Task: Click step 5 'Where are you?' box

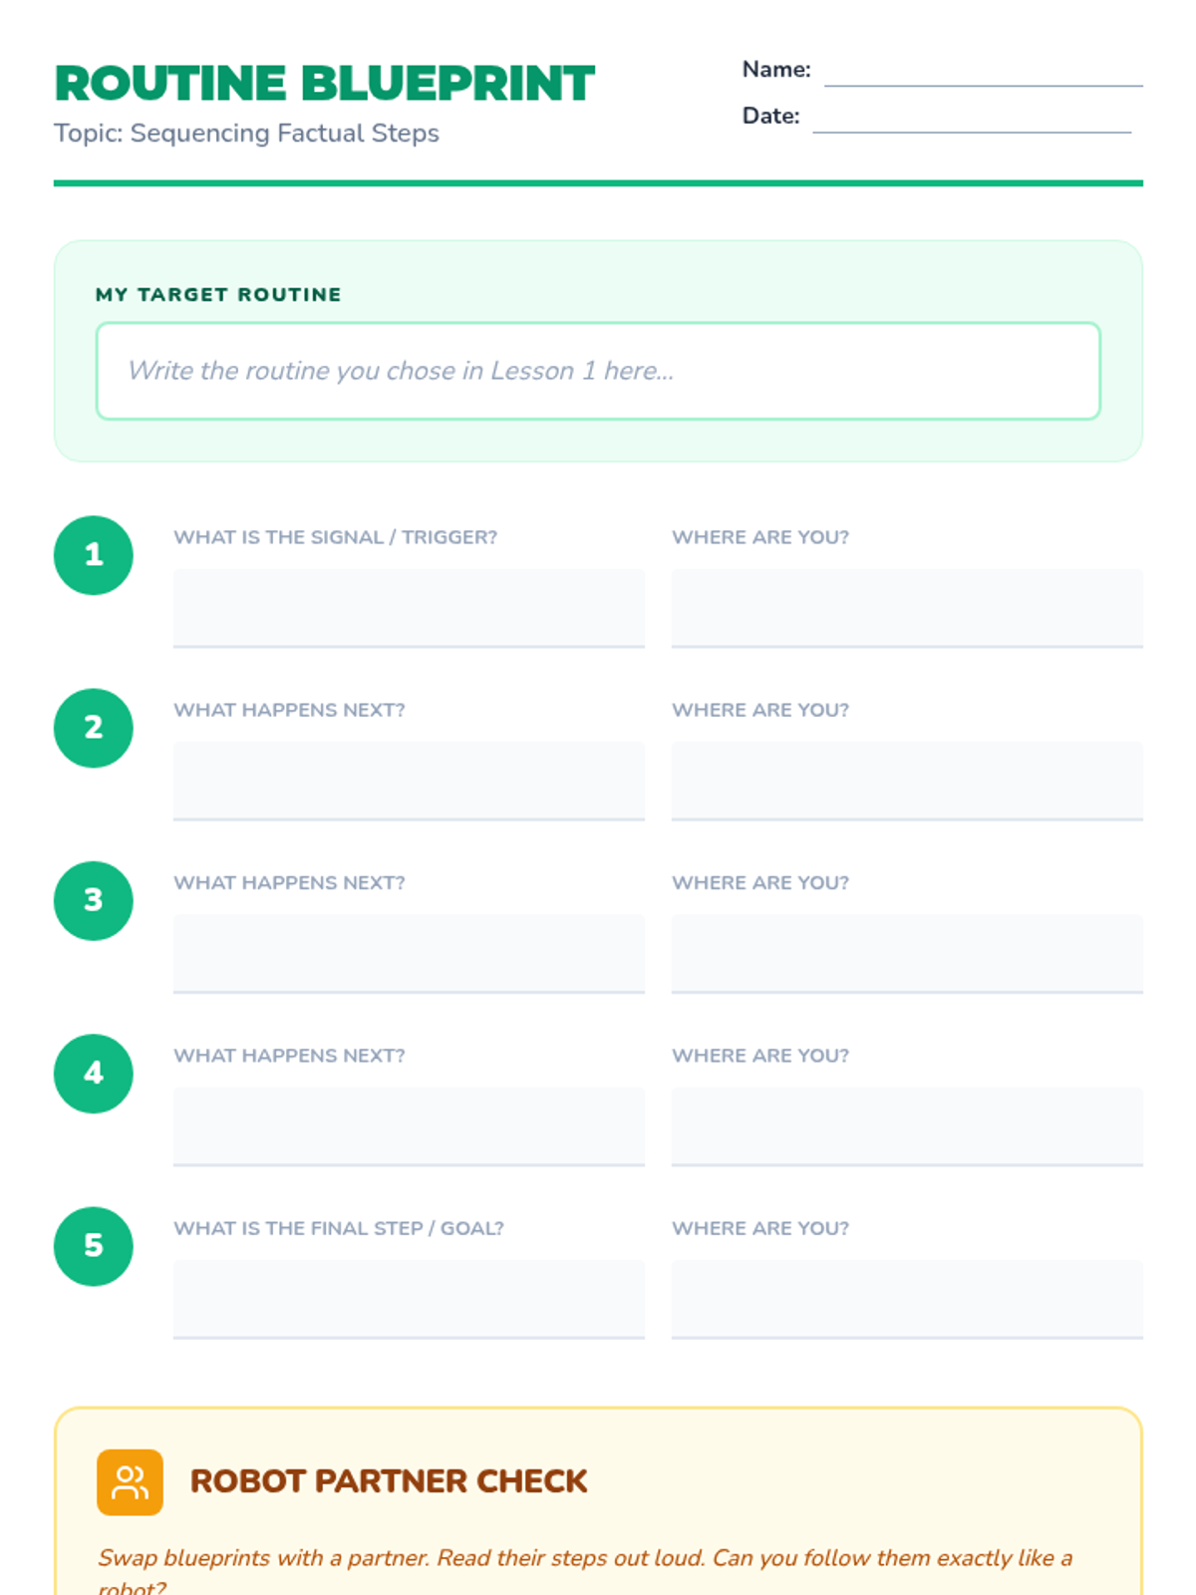Action: click(907, 1298)
